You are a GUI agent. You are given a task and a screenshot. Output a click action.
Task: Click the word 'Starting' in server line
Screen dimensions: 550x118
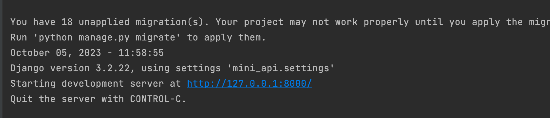pyautogui.click(x=33, y=84)
